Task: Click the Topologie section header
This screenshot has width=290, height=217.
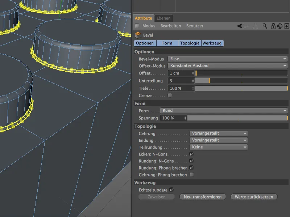Action: tap(211, 126)
